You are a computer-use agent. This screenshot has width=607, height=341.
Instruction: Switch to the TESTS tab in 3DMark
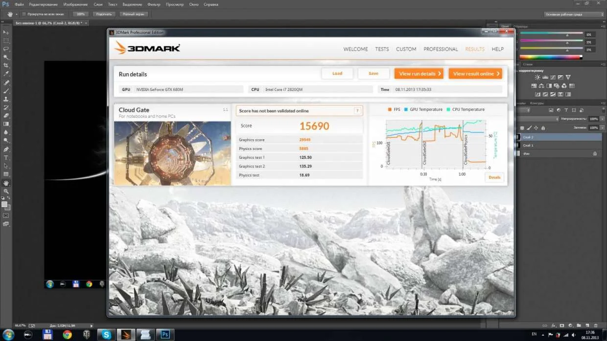click(x=382, y=49)
